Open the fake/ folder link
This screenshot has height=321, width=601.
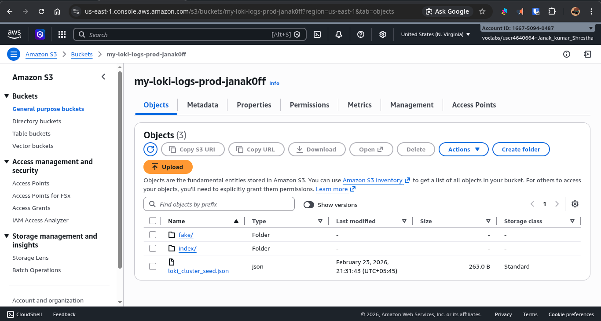[186, 235]
